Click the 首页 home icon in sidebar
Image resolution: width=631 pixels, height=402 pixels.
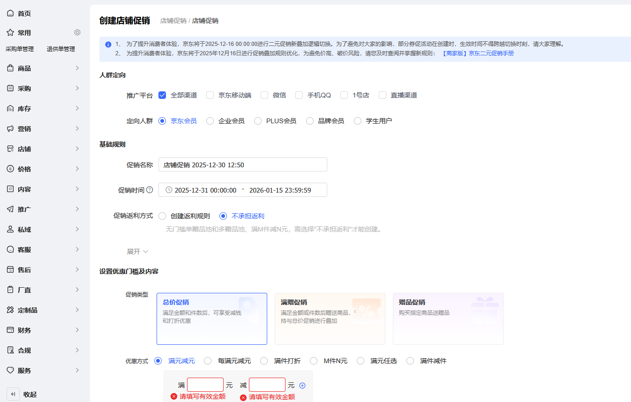(x=10, y=13)
